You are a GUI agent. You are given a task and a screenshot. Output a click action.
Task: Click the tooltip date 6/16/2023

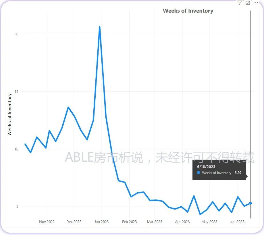coord(206,167)
